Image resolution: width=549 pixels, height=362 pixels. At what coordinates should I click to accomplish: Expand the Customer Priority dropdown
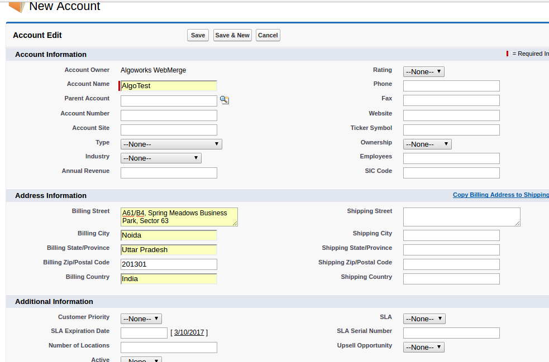(x=141, y=319)
